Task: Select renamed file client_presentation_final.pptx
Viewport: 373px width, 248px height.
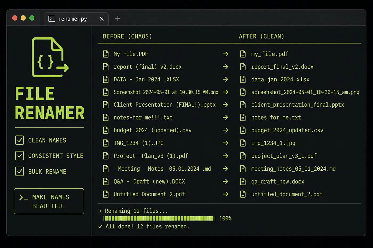Action: click(298, 105)
